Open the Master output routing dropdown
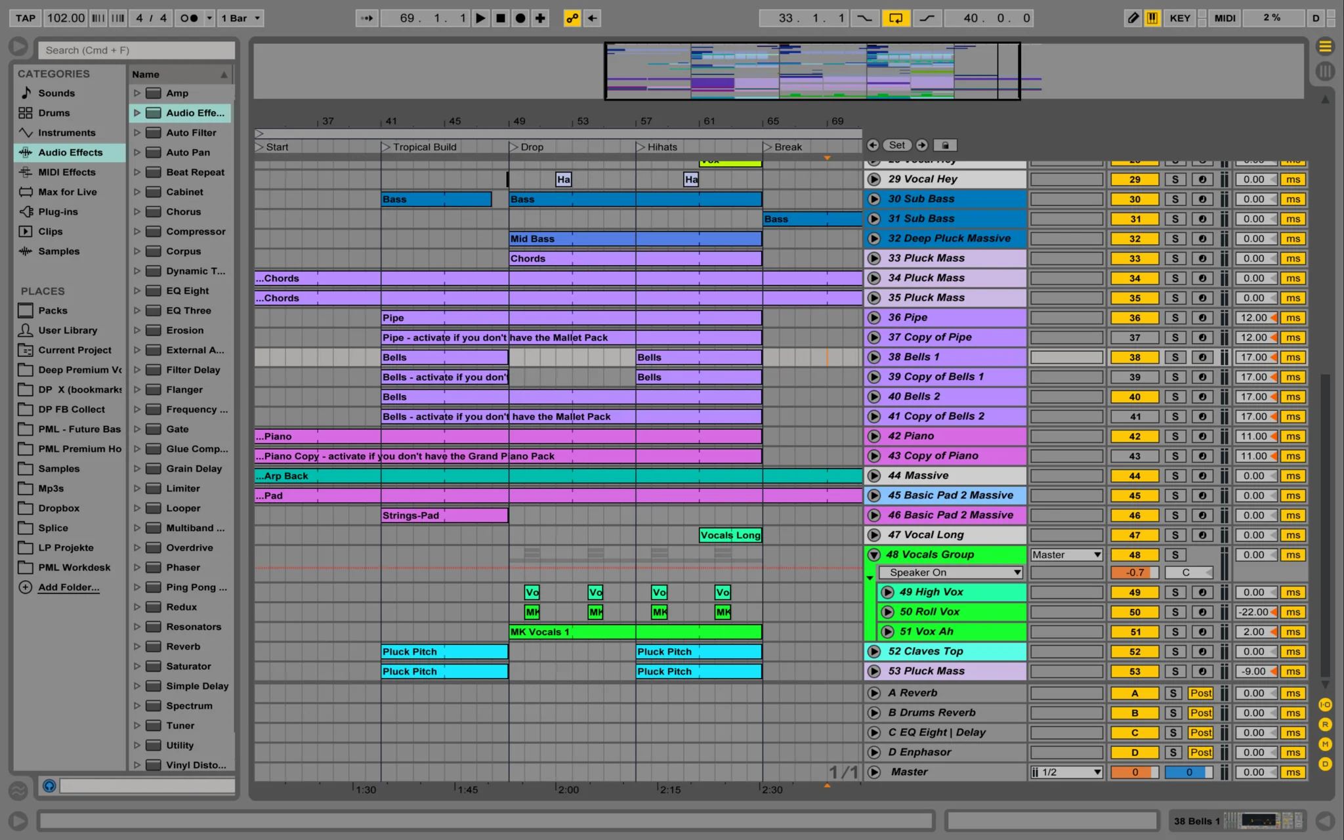This screenshot has width=1344, height=840. click(1066, 555)
